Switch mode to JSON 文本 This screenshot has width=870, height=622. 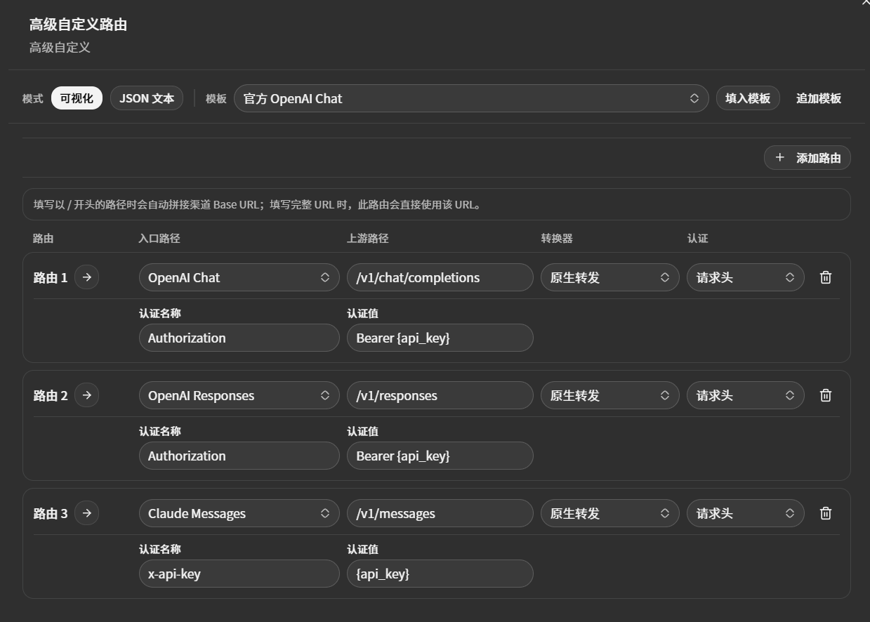(x=147, y=98)
